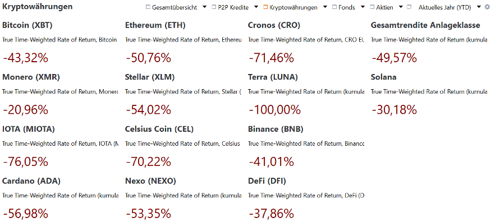Expand the Gesamtübersicht dropdown arrow
The width and height of the screenshot is (491, 222).
(204, 7)
